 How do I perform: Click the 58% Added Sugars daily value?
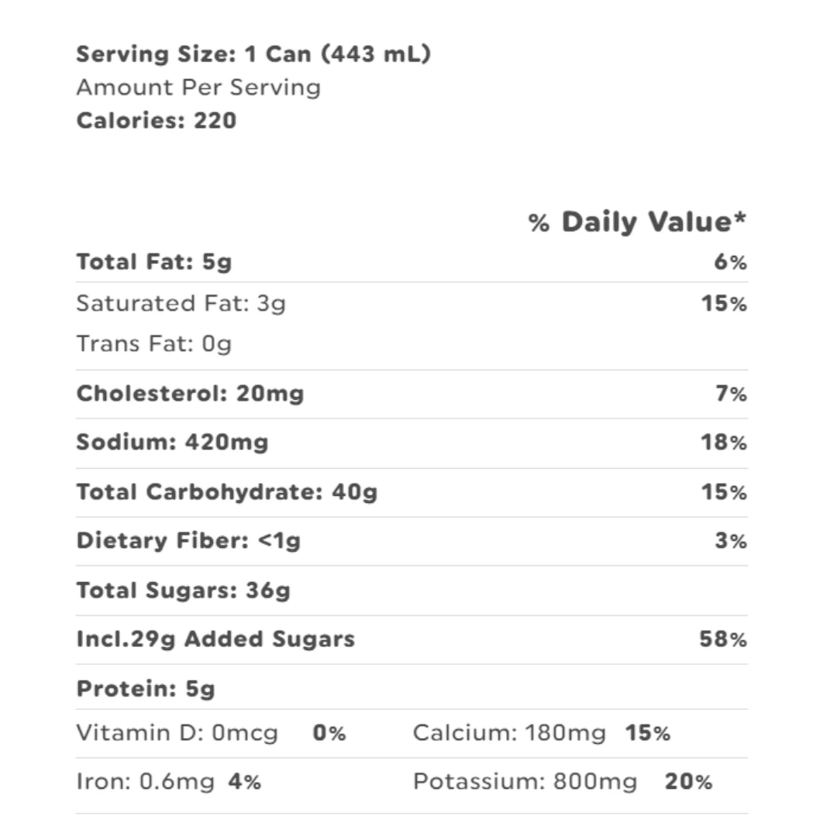tap(724, 640)
